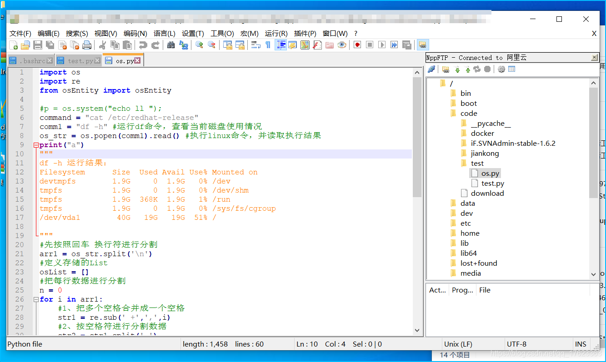The height and width of the screenshot is (362, 606).
Task: Toggle the Document Map icon
Action: coord(305,45)
